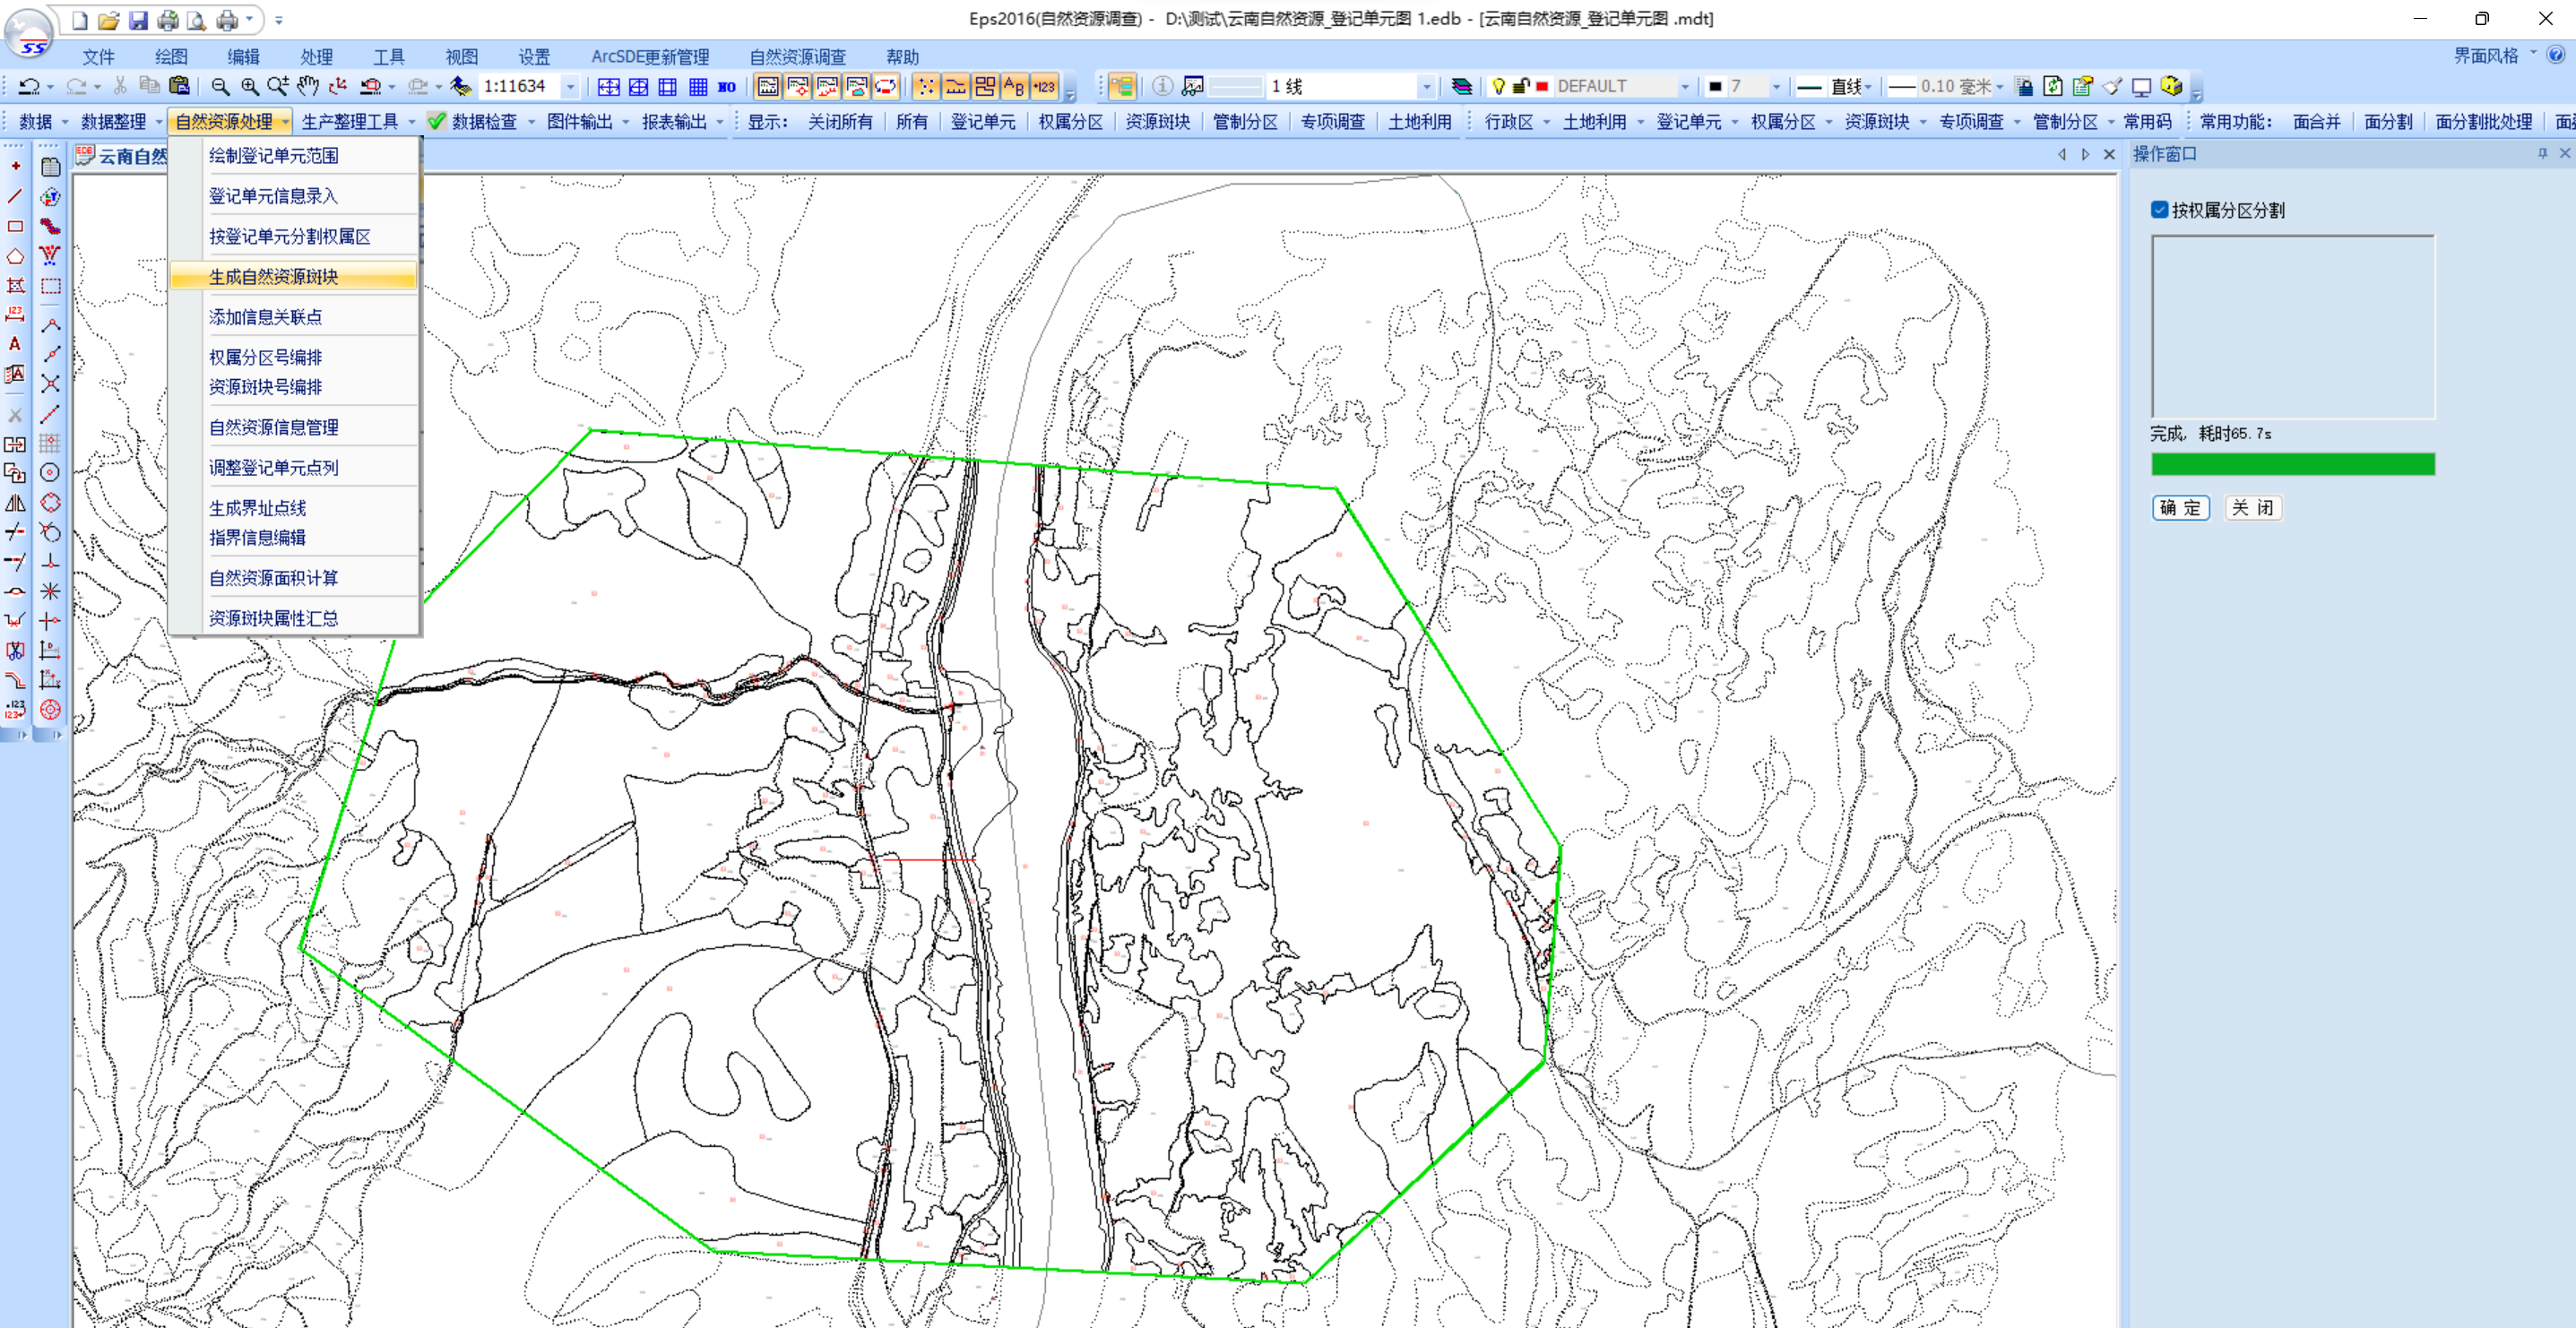Click the empty list box in 操作窗口
The image size is (2576, 1328).
pos(2293,327)
